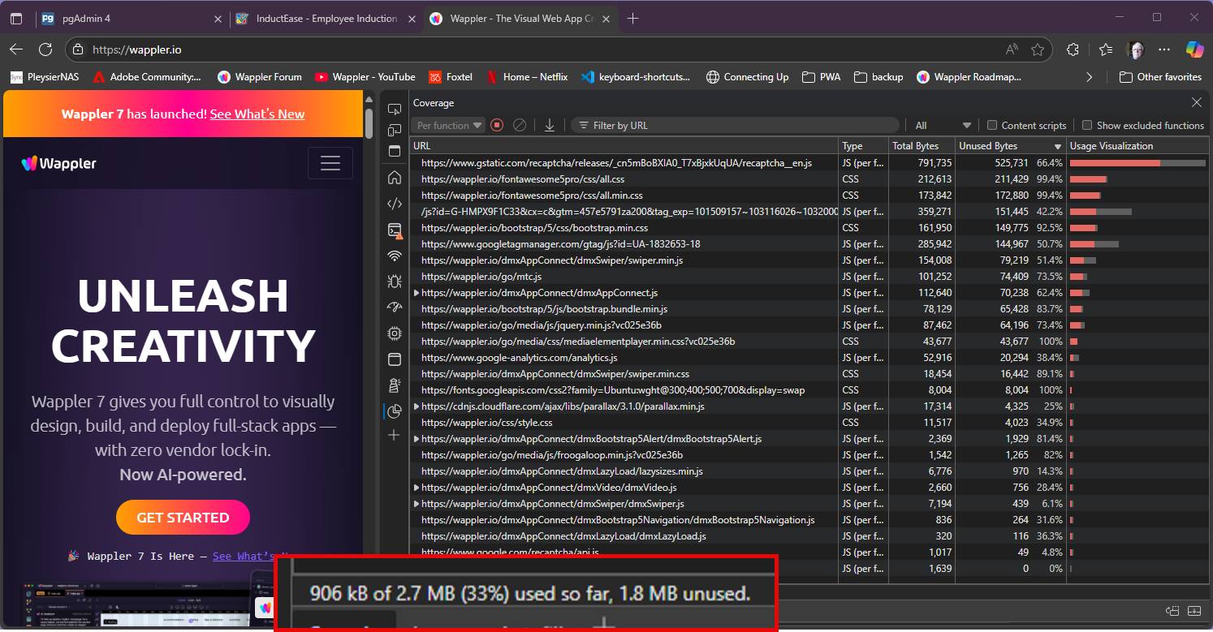
Task: Open Wappler - YouTube bookmark
Action: tap(365, 77)
